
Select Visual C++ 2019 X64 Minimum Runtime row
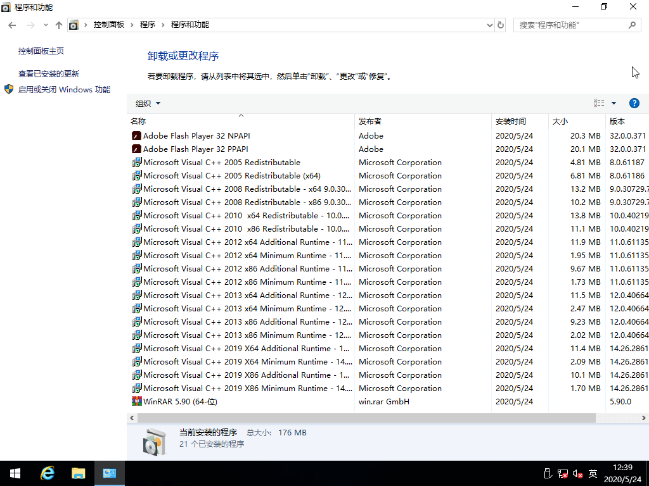(x=388, y=361)
